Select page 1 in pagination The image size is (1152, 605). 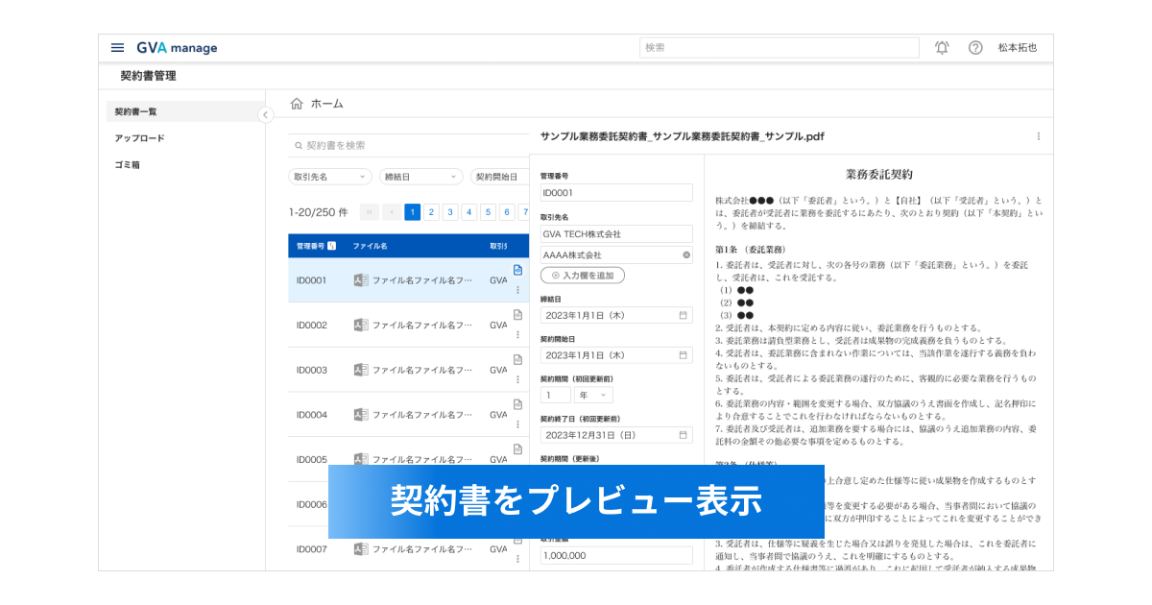coord(413,212)
